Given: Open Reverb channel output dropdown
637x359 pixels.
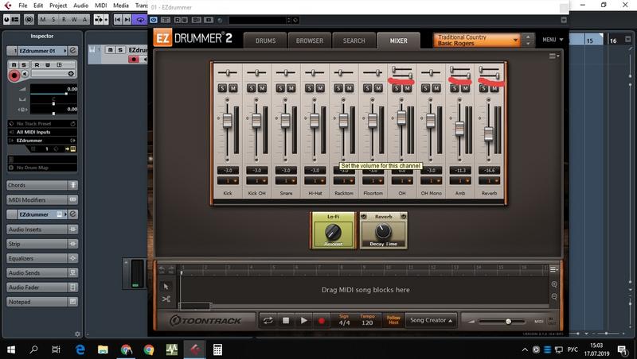Looking at the screenshot, I should [489, 181].
